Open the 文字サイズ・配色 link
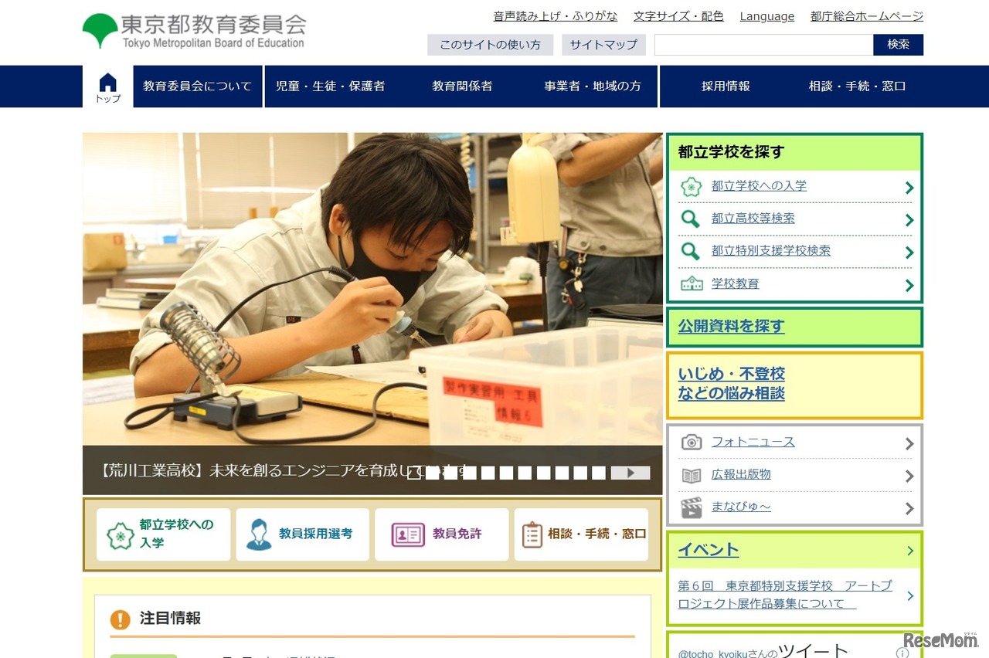Viewport: 989px width, 658px height. coord(678,16)
